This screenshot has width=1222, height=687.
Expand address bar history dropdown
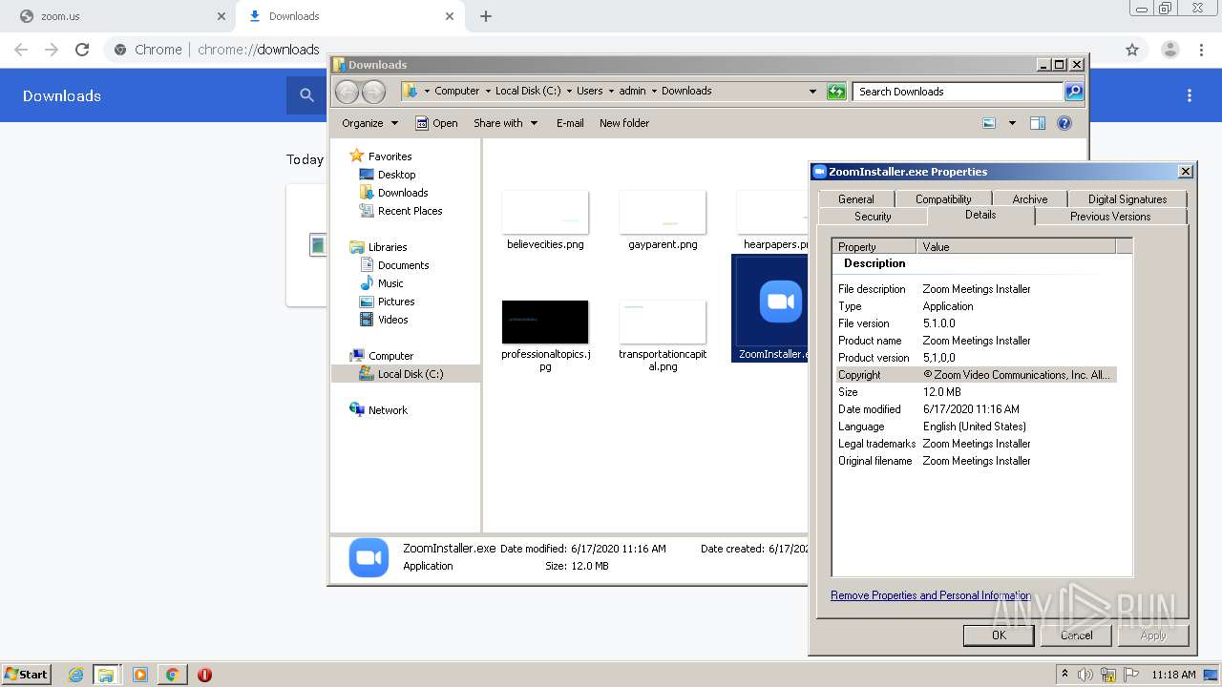[x=812, y=92]
